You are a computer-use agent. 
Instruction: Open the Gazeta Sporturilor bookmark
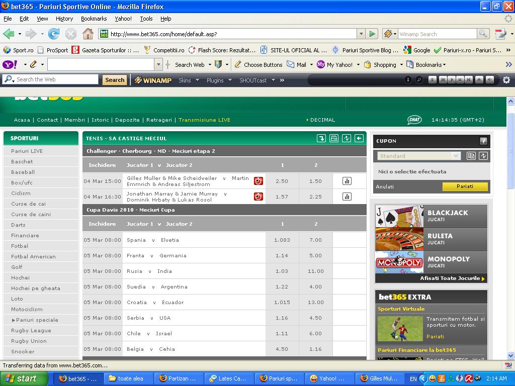coord(106,50)
